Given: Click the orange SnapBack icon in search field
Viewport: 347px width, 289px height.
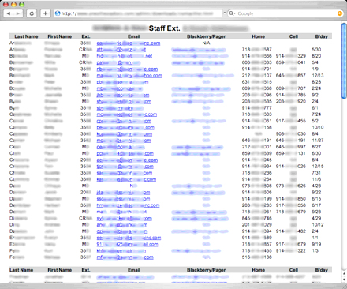Looking at the screenshot, I should [340, 13].
